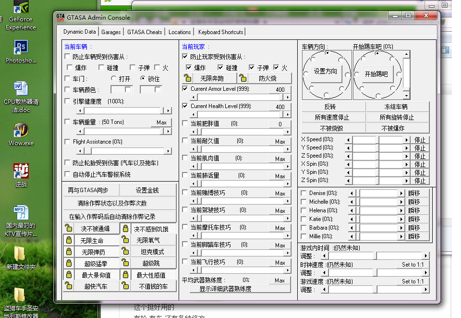This screenshot has height=318, width=461.
Task: Click Set to 1:1 for 游戏速度
Action: point(413,281)
